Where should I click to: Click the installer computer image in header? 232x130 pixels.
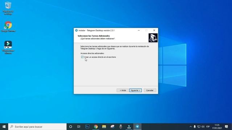pos(153,38)
